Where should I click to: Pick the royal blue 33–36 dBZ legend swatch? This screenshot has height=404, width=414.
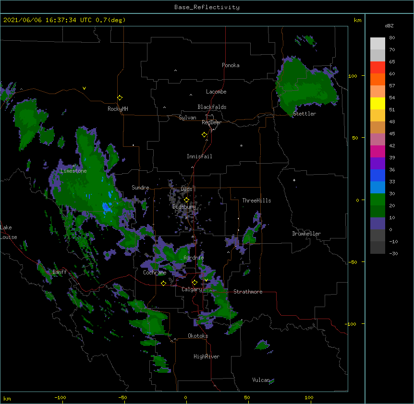point(377,175)
